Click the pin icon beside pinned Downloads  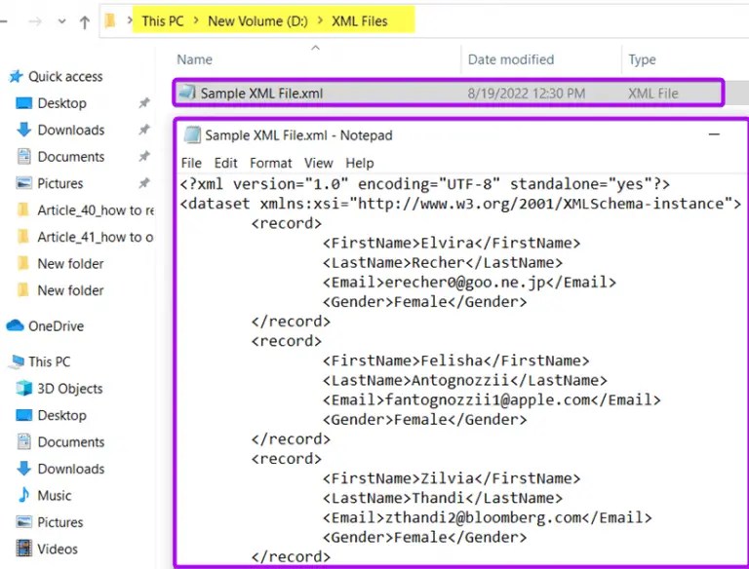click(x=143, y=130)
